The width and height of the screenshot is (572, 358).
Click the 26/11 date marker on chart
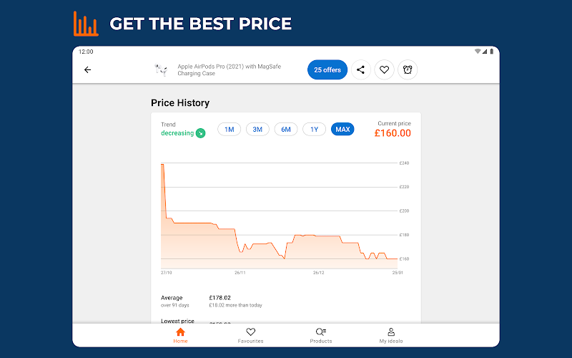240,273
